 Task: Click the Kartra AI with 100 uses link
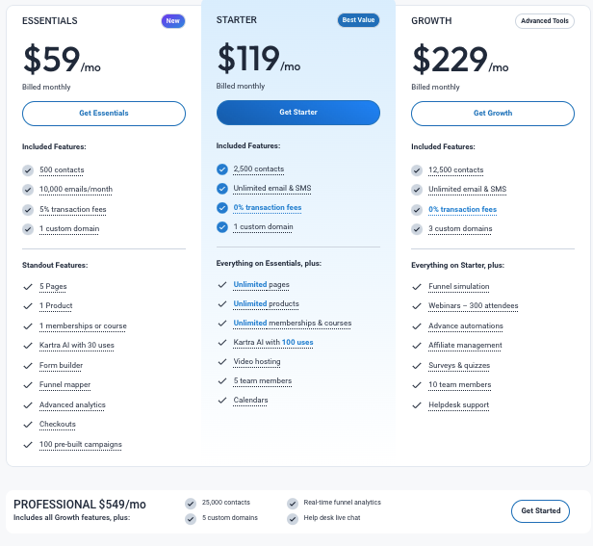[273, 342]
